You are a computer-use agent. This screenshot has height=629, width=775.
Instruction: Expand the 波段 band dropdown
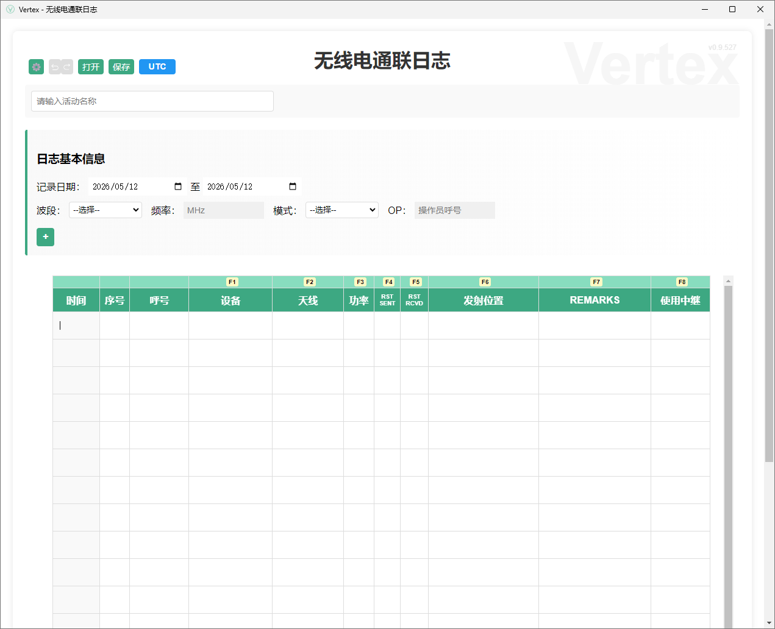coord(105,210)
